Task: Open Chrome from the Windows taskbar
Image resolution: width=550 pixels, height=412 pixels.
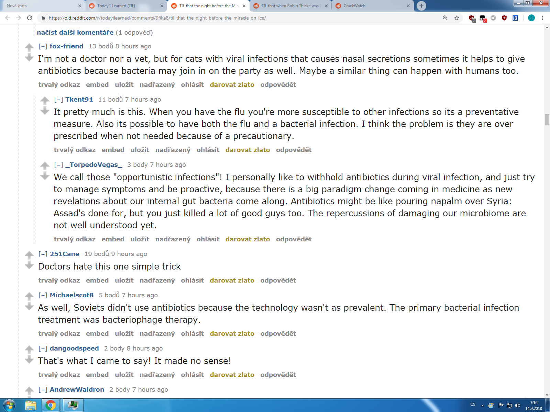Action: pos(51,405)
